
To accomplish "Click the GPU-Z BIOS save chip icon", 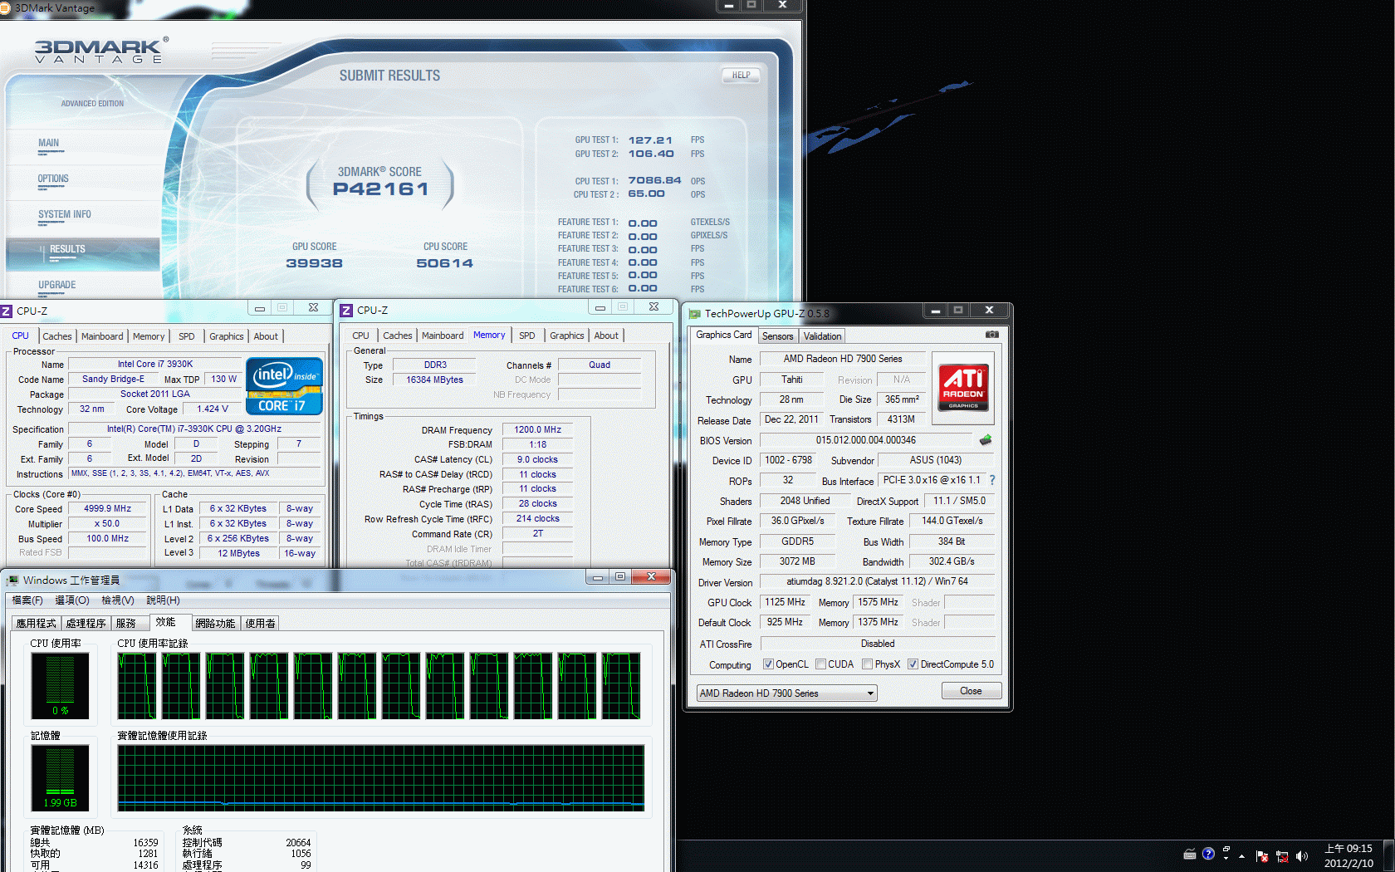I will (986, 440).
